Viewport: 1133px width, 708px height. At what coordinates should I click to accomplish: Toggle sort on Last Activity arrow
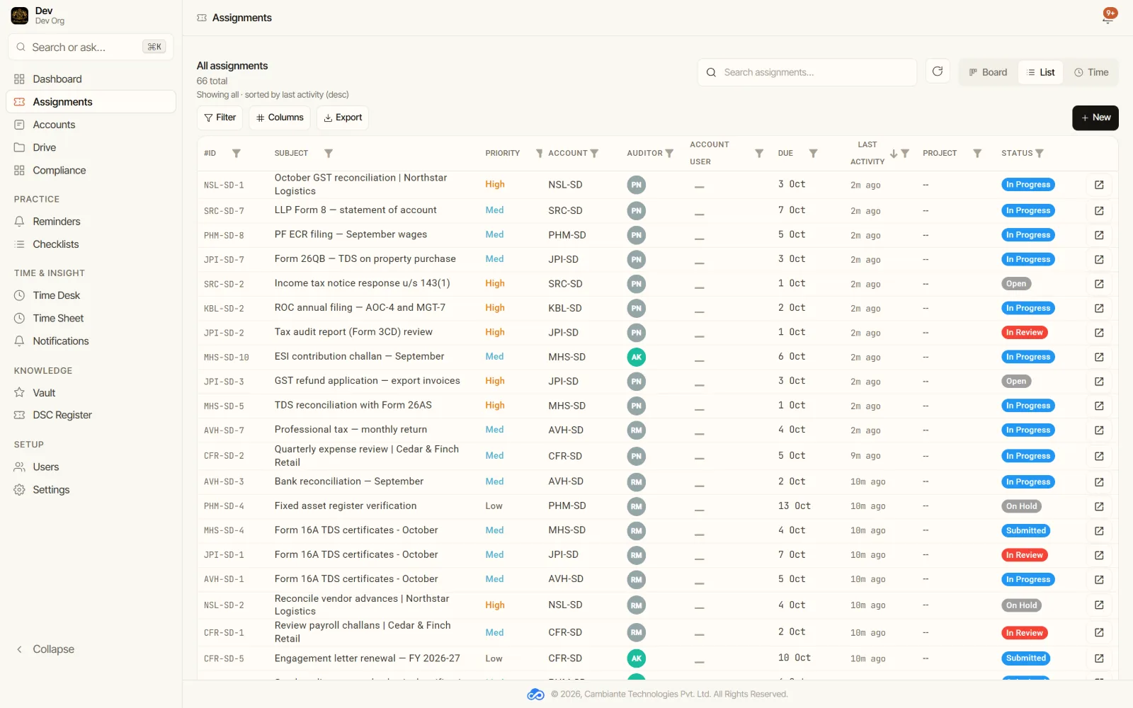pyautogui.click(x=894, y=153)
